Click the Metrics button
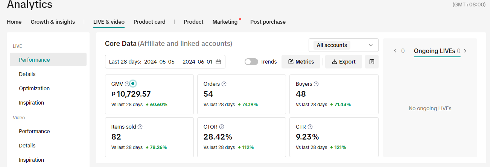This screenshot has width=490, height=167. tap(301, 62)
